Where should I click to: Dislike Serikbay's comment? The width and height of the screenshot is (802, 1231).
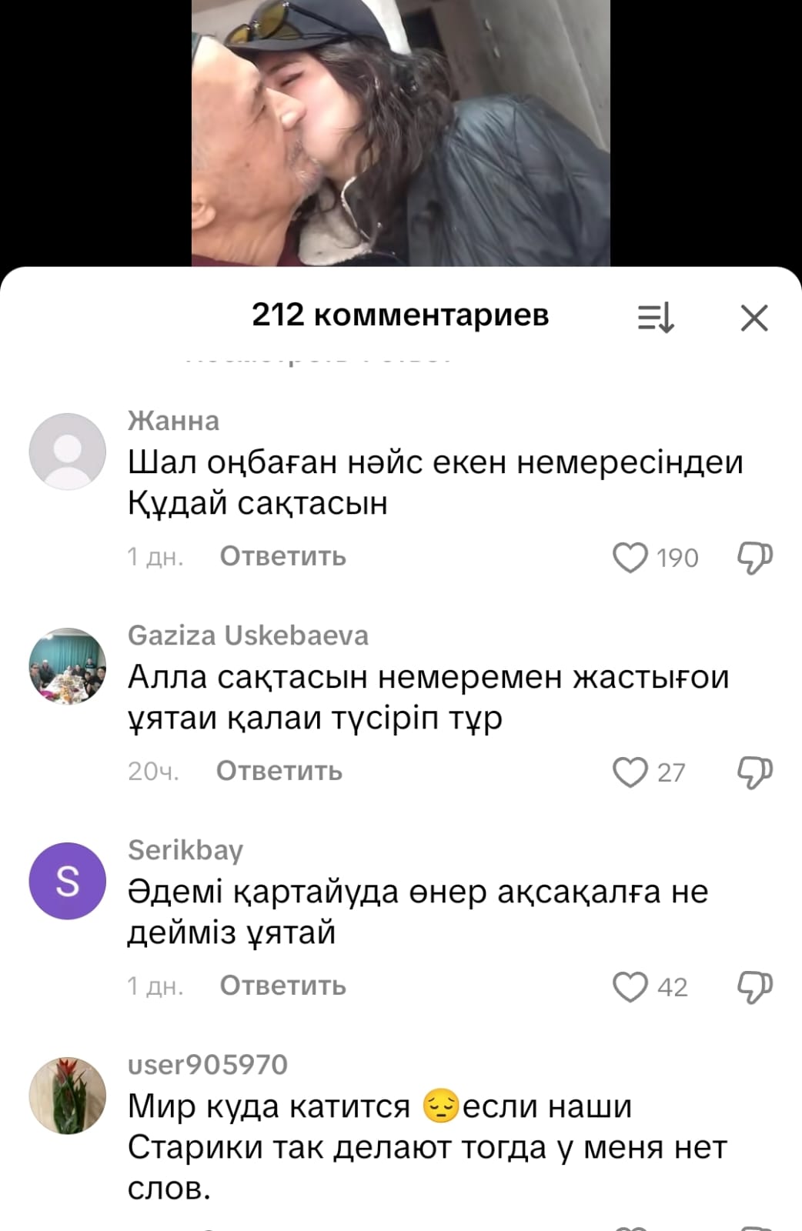[755, 987]
